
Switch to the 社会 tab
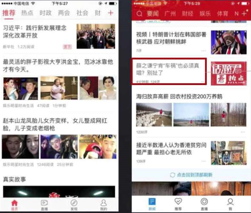(82, 13)
